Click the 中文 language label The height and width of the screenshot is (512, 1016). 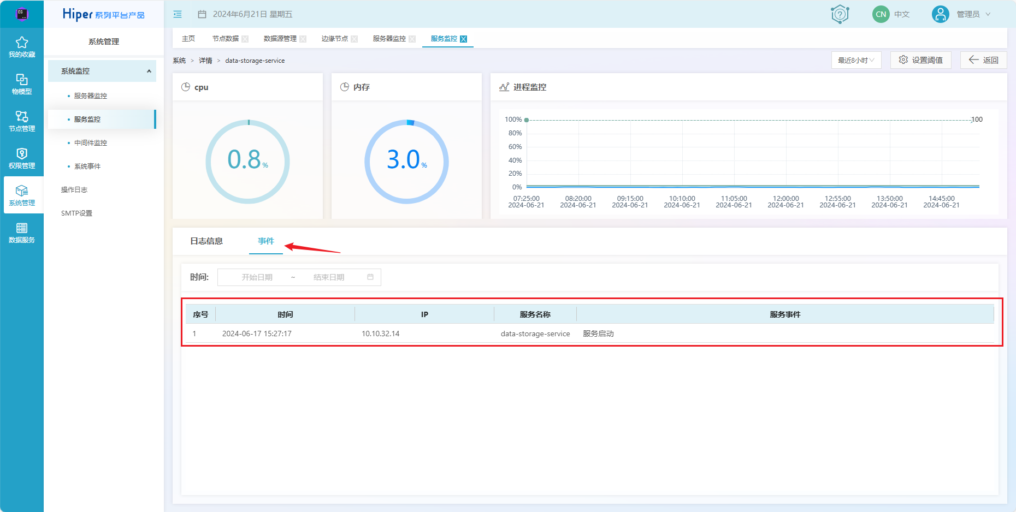click(902, 14)
